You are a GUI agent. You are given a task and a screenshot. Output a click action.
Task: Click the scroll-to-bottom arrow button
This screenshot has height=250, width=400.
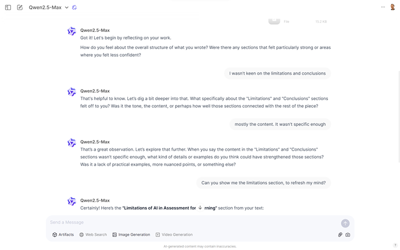pos(200,207)
